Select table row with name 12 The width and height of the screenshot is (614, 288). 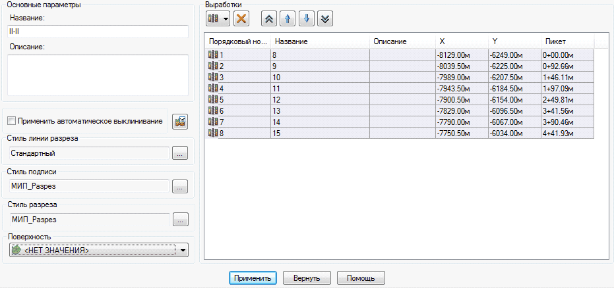[x=320, y=99]
